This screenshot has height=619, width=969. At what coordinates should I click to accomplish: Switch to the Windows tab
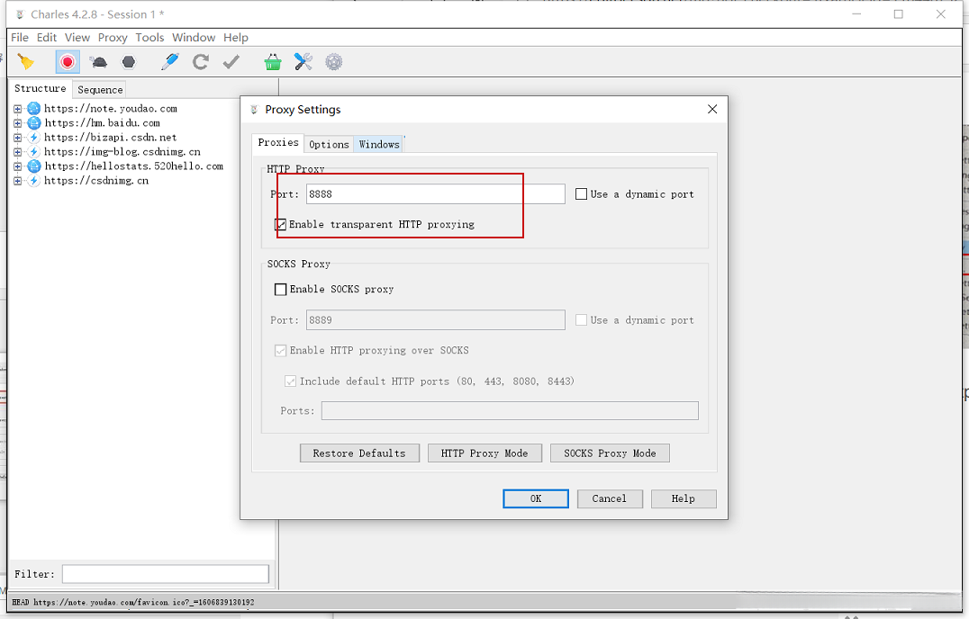(x=379, y=145)
